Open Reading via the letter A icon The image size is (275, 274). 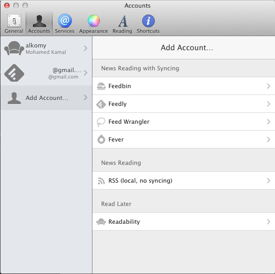[x=123, y=21]
